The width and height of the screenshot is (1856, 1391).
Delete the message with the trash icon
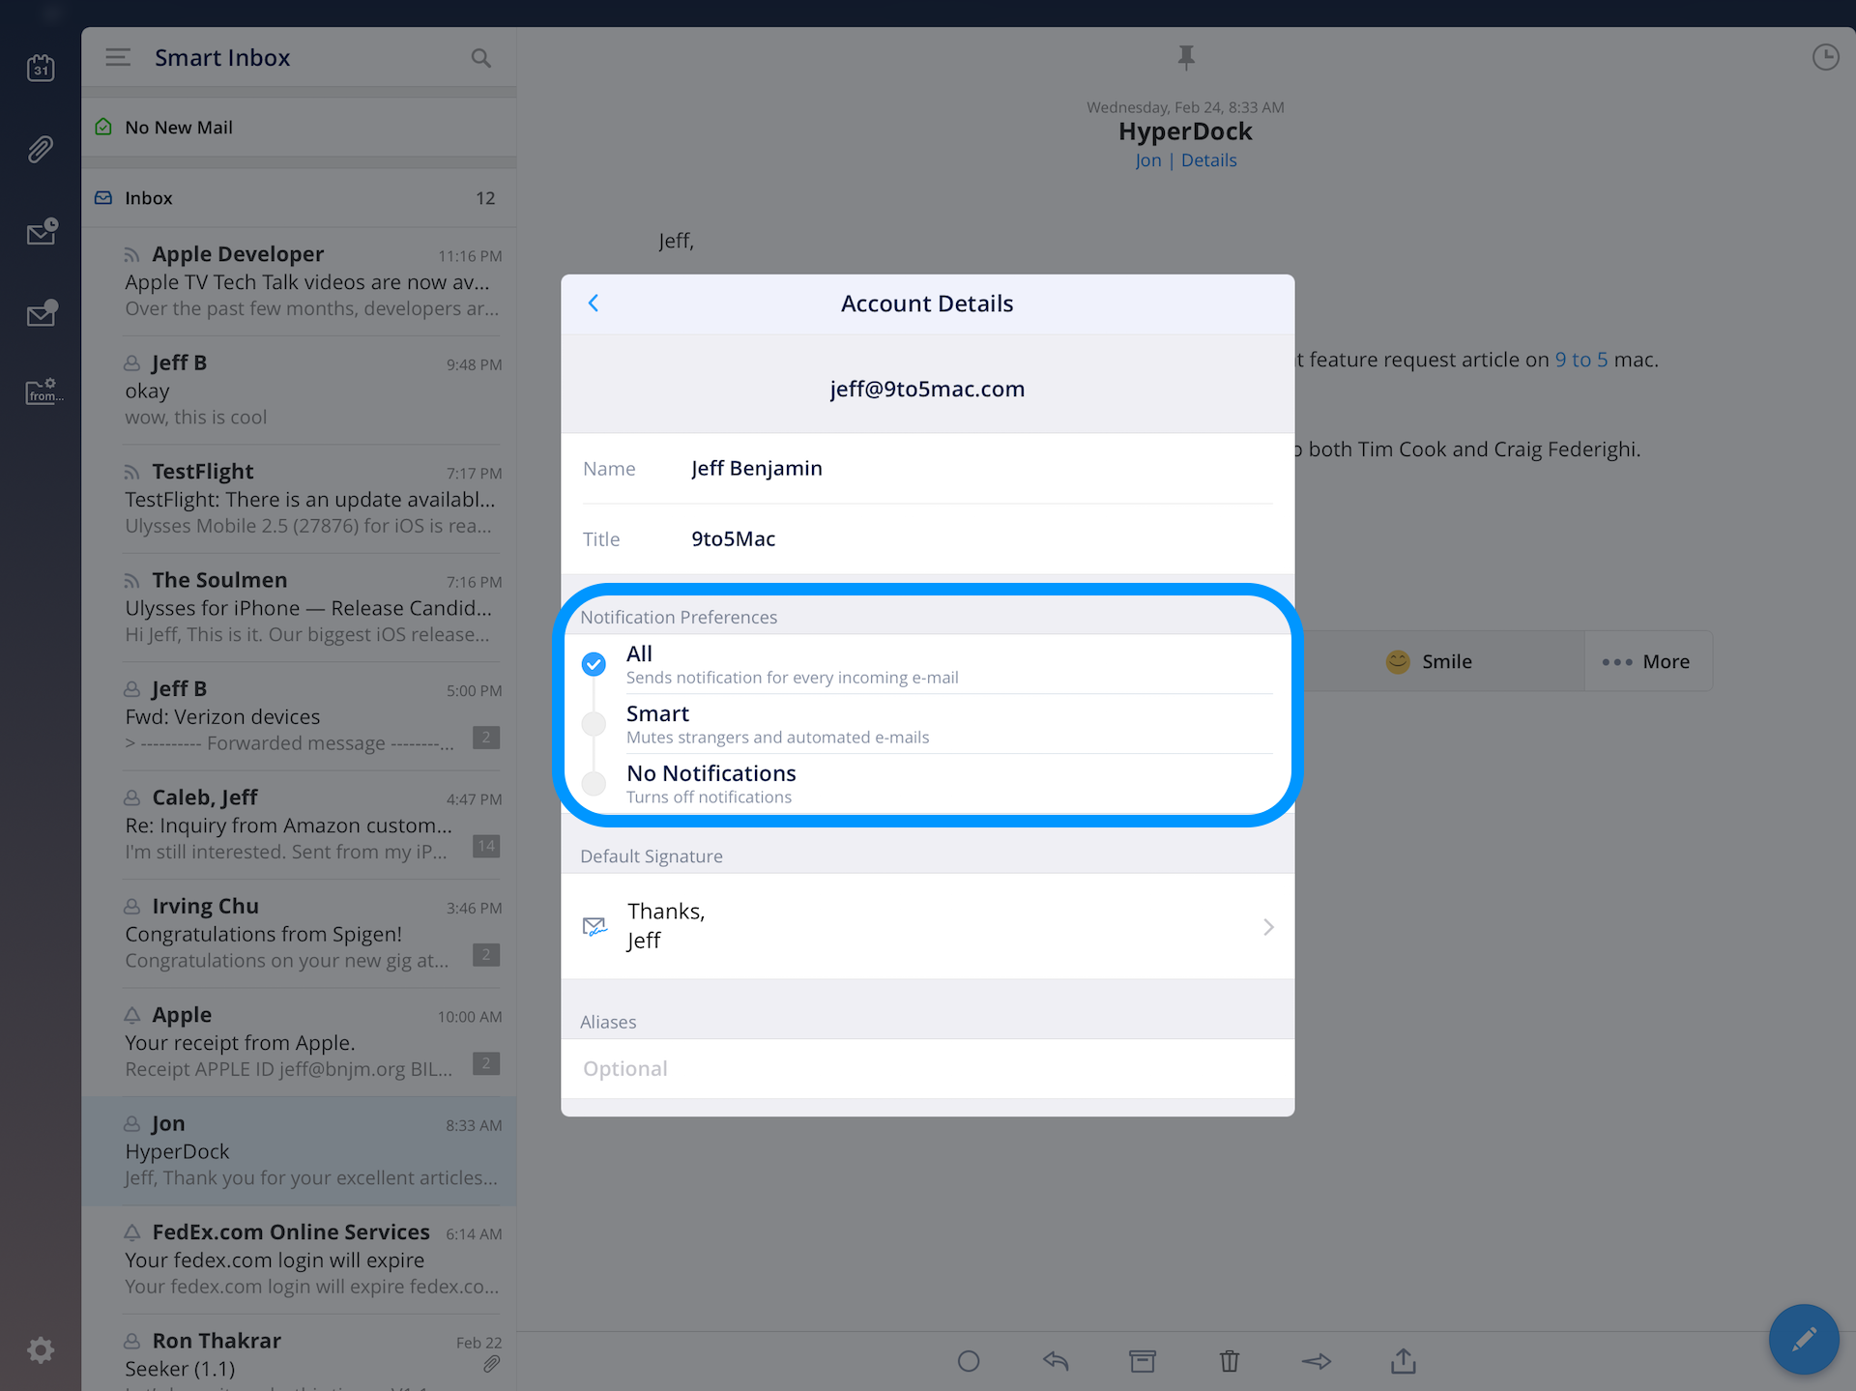[x=1229, y=1361]
